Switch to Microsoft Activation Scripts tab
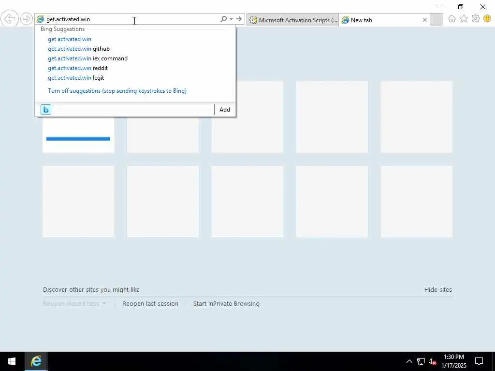495x371 pixels. (x=292, y=20)
